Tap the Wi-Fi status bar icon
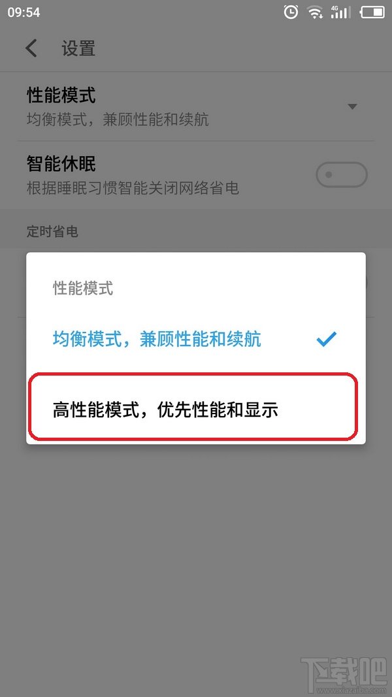This screenshot has height=697, width=392. point(315,12)
